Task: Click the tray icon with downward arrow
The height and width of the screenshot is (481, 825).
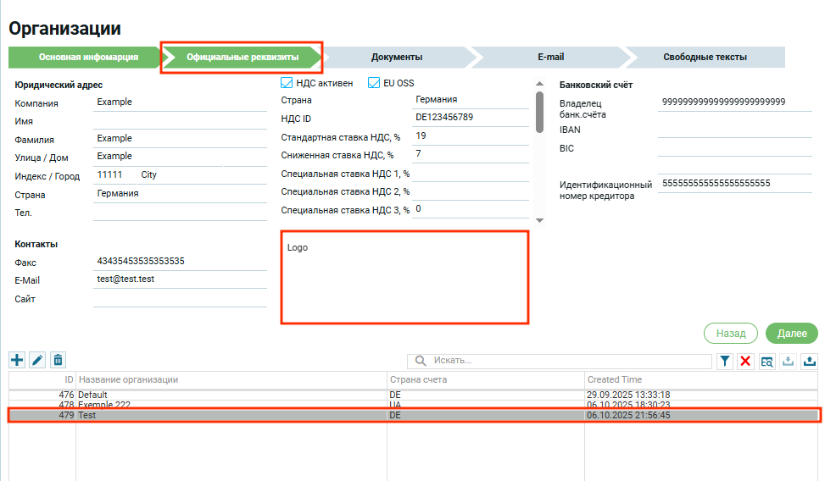Action: click(788, 362)
